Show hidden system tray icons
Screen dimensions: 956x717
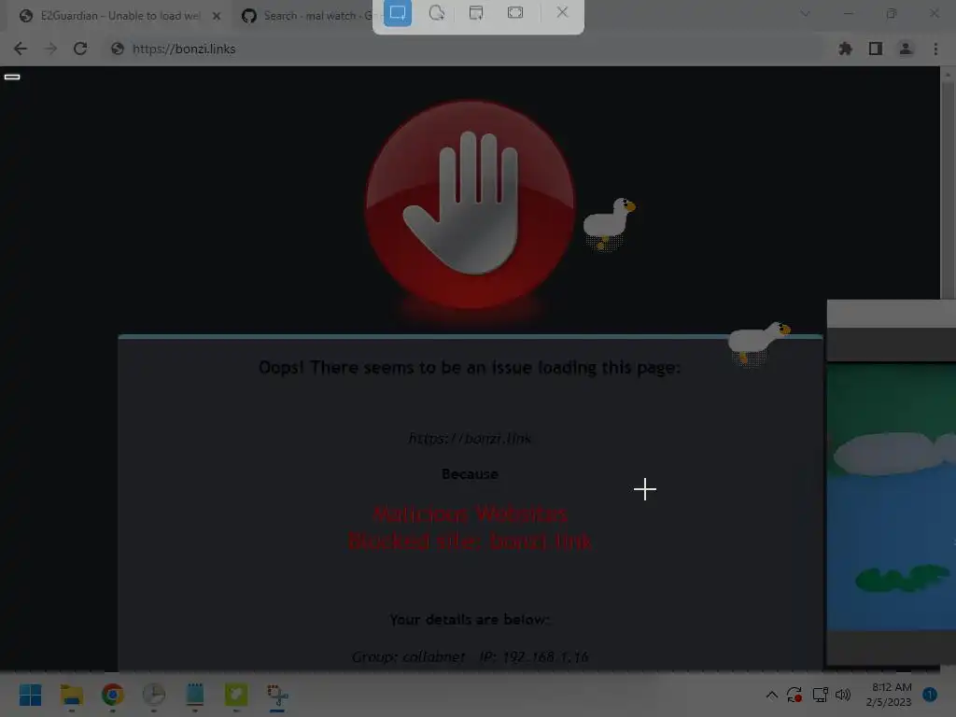click(x=771, y=695)
